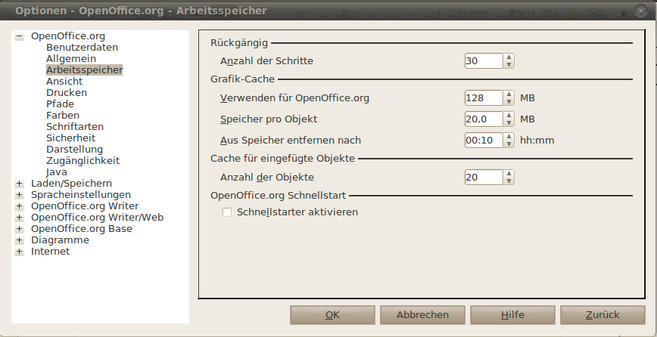Increase the Anzahl der Schritte value
This screenshot has width=657, height=337.
pos(509,57)
